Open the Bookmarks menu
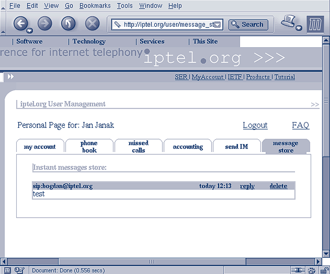Viewport: 330px width, 274px height. point(95,6)
